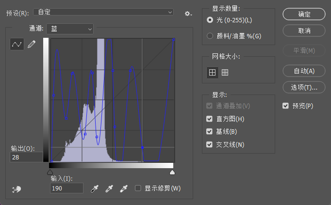331x205 pixels.
Task: Select the curve endpoint at top-right corner
Action: [174, 40]
